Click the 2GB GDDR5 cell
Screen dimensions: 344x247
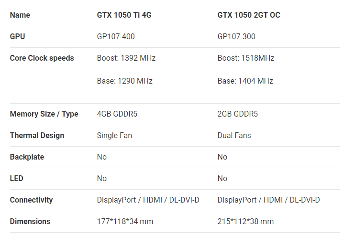237,114
